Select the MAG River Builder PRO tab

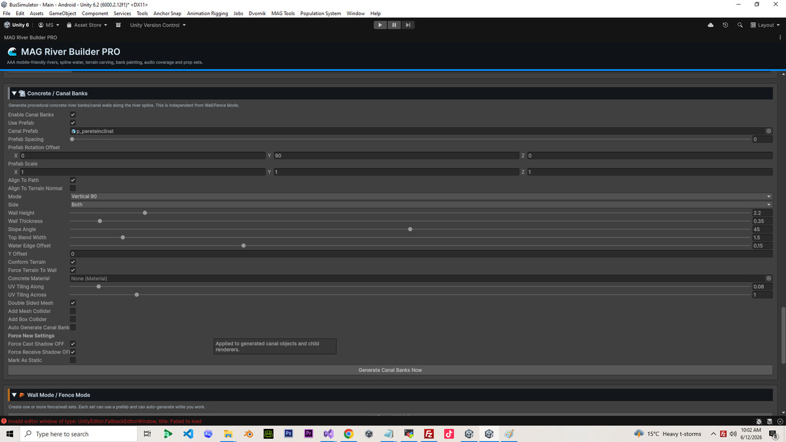[31, 37]
